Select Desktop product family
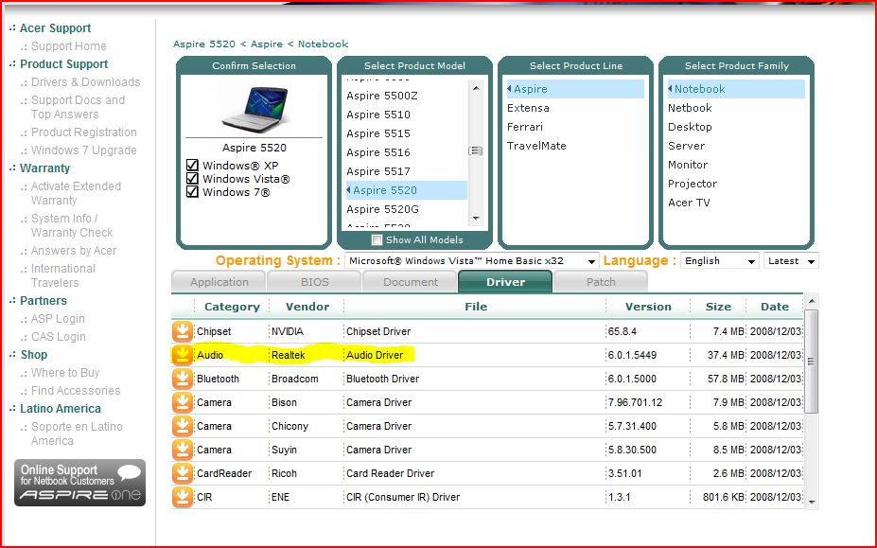The image size is (877, 548). coord(690,127)
